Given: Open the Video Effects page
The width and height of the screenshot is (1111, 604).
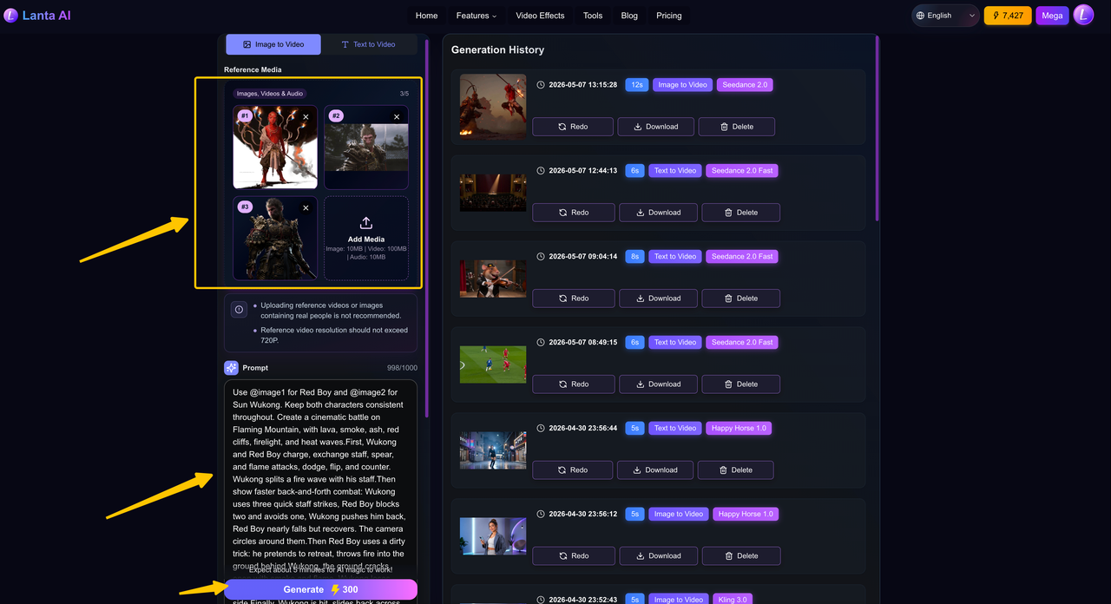Looking at the screenshot, I should click(540, 16).
